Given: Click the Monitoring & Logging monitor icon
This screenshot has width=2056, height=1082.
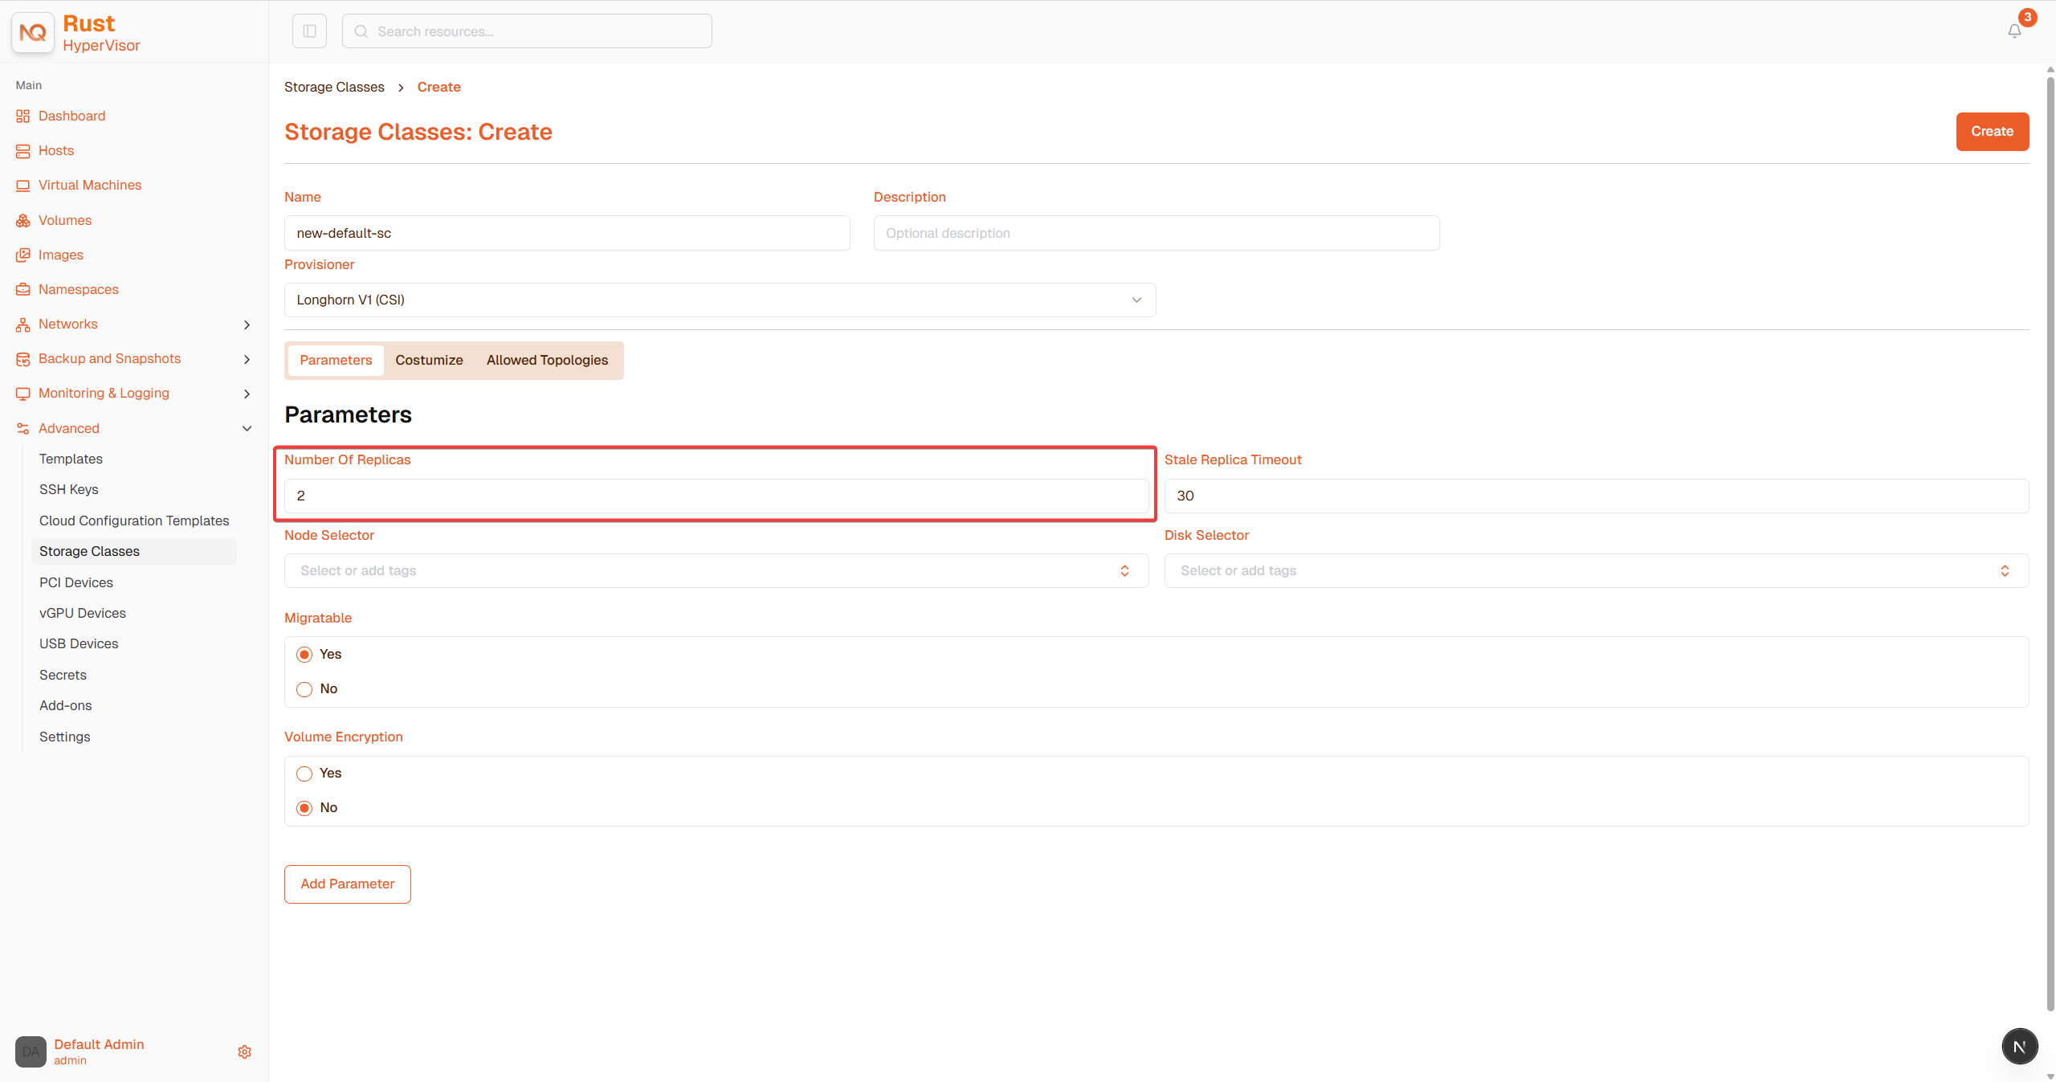Looking at the screenshot, I should click(22, 394).
